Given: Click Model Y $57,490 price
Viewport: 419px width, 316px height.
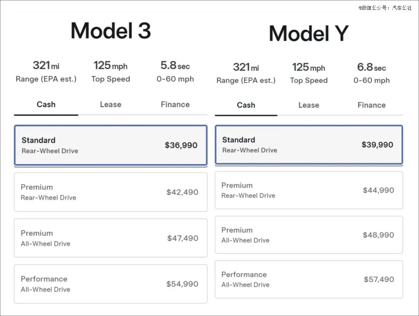Looking at the screenshot, I should [x=379, y=279].
